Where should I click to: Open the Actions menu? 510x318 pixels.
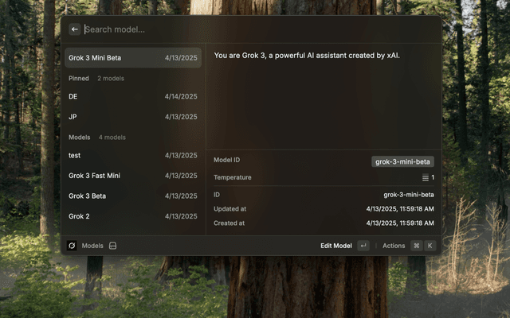click(x=394, y=246)
